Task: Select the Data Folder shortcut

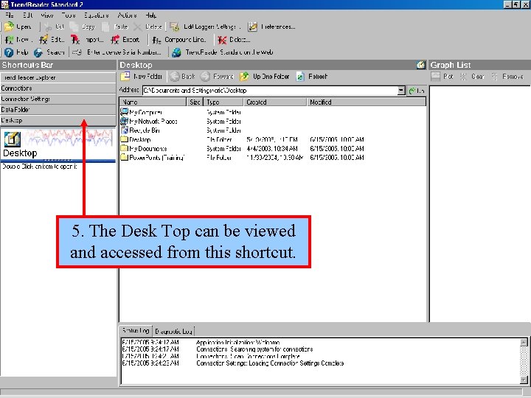Action: (x=58, y=110)
